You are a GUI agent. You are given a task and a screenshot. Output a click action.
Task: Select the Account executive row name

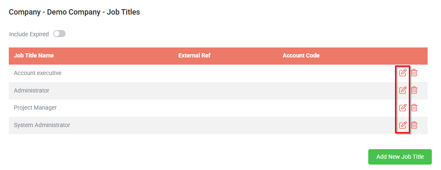coord(38,73)
